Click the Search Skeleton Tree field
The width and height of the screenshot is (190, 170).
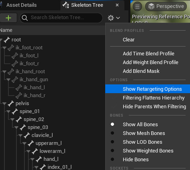tap(61, 18)
